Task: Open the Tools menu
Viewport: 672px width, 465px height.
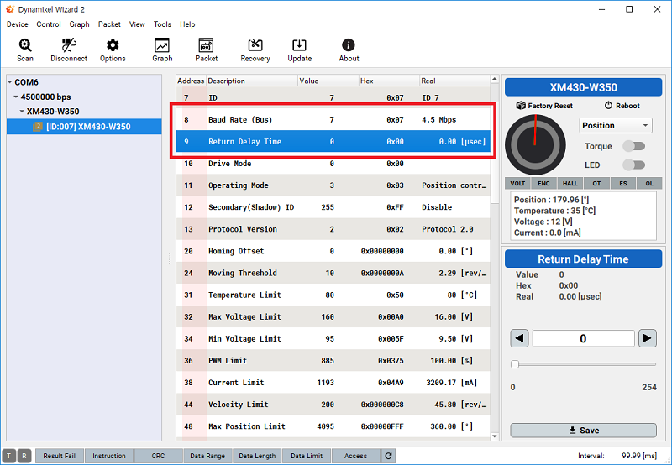Action: coord(162,24)
